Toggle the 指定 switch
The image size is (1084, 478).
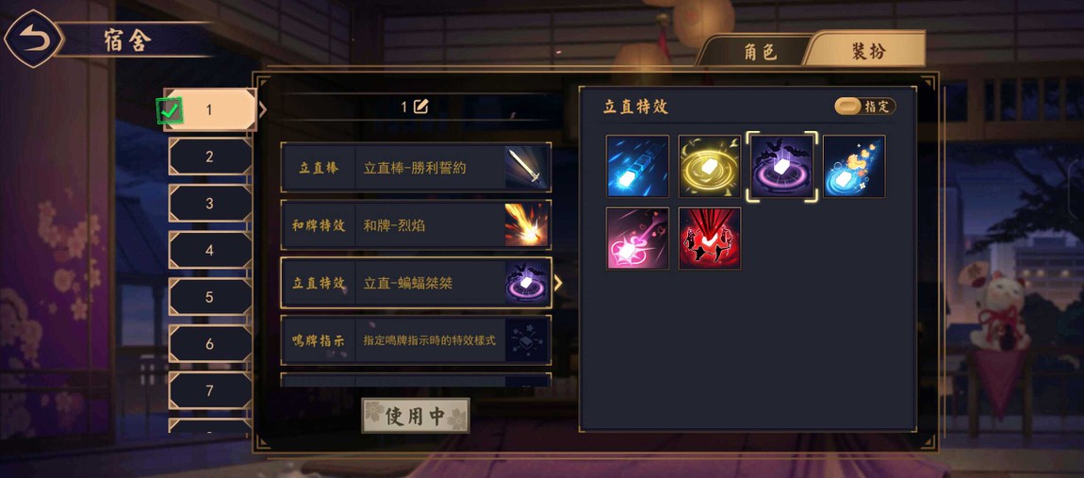click(865, 106)
